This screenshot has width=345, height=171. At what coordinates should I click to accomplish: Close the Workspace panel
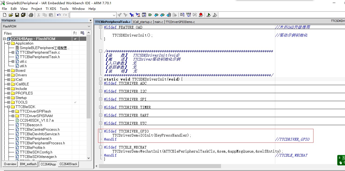pyautogui.click(x=91, y=20)
